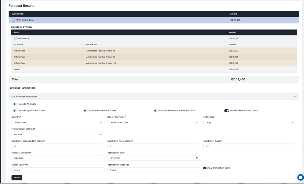The image size is (304, 184).
Task: Open the Forecast Duration dropdown
Action: pyautogui.click(x=58, y=158)
